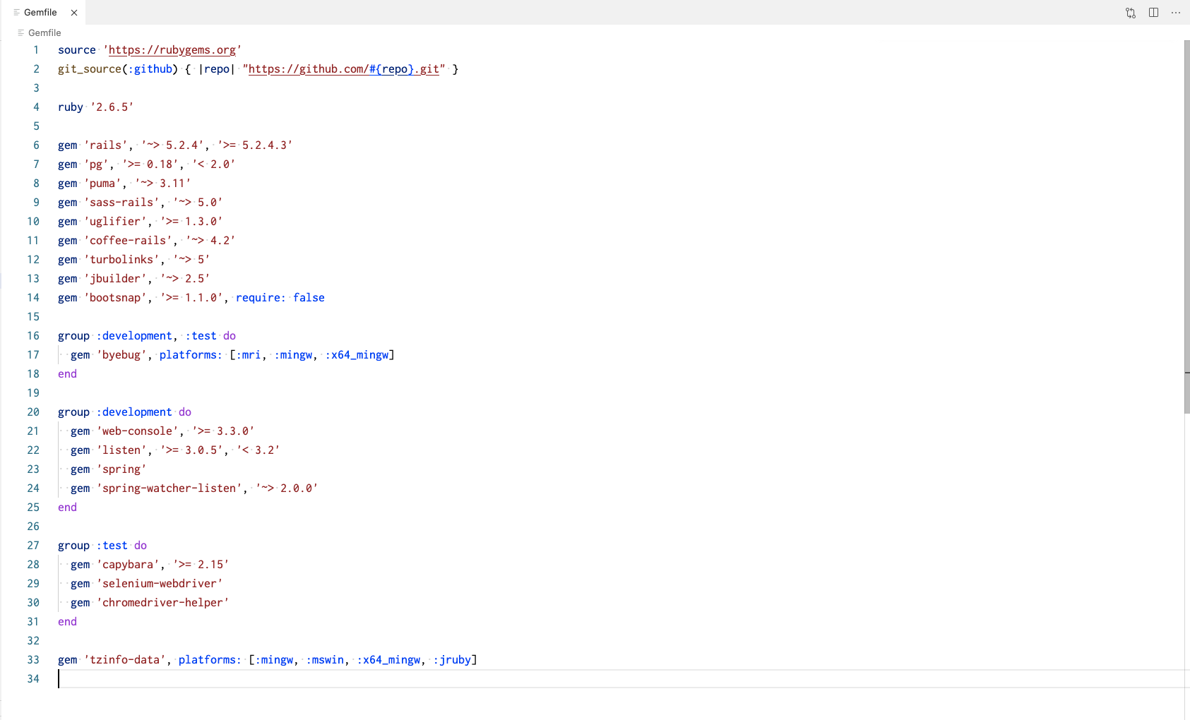Split the editor with the split icon

pyautogui.click(x=1153, y=13)
